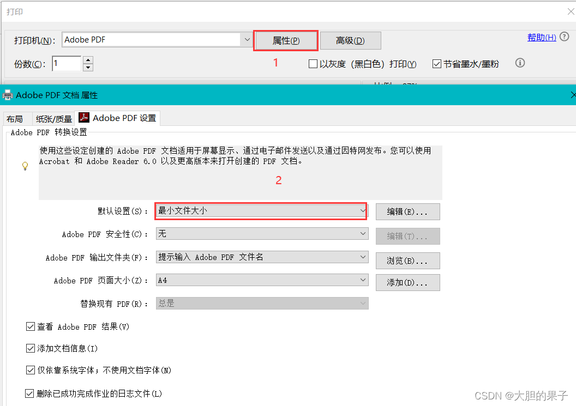Decrease copies with the down stepper arrow
This screenshot has height=406, width=576.
coord(88,68)
